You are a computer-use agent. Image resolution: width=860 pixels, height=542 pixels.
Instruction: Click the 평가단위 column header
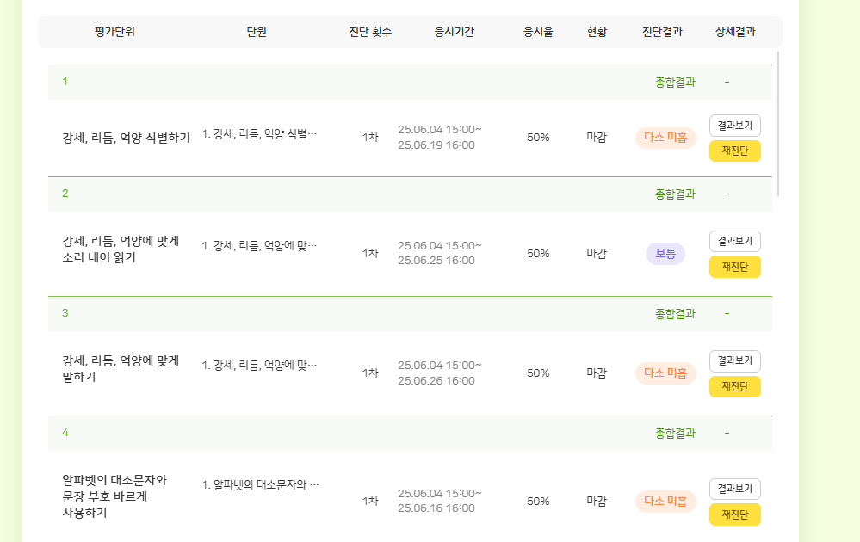pos(114,32)
